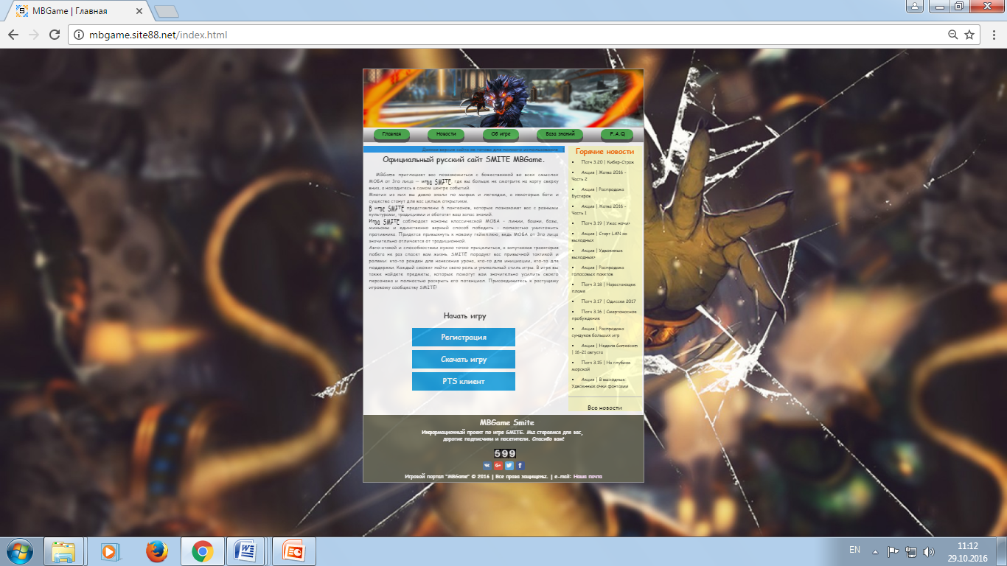The width and height of the screenshot is (1007, 566).
Task: Open news Патч 3.20 | Кибер-Страж
Action: point(607,161)
